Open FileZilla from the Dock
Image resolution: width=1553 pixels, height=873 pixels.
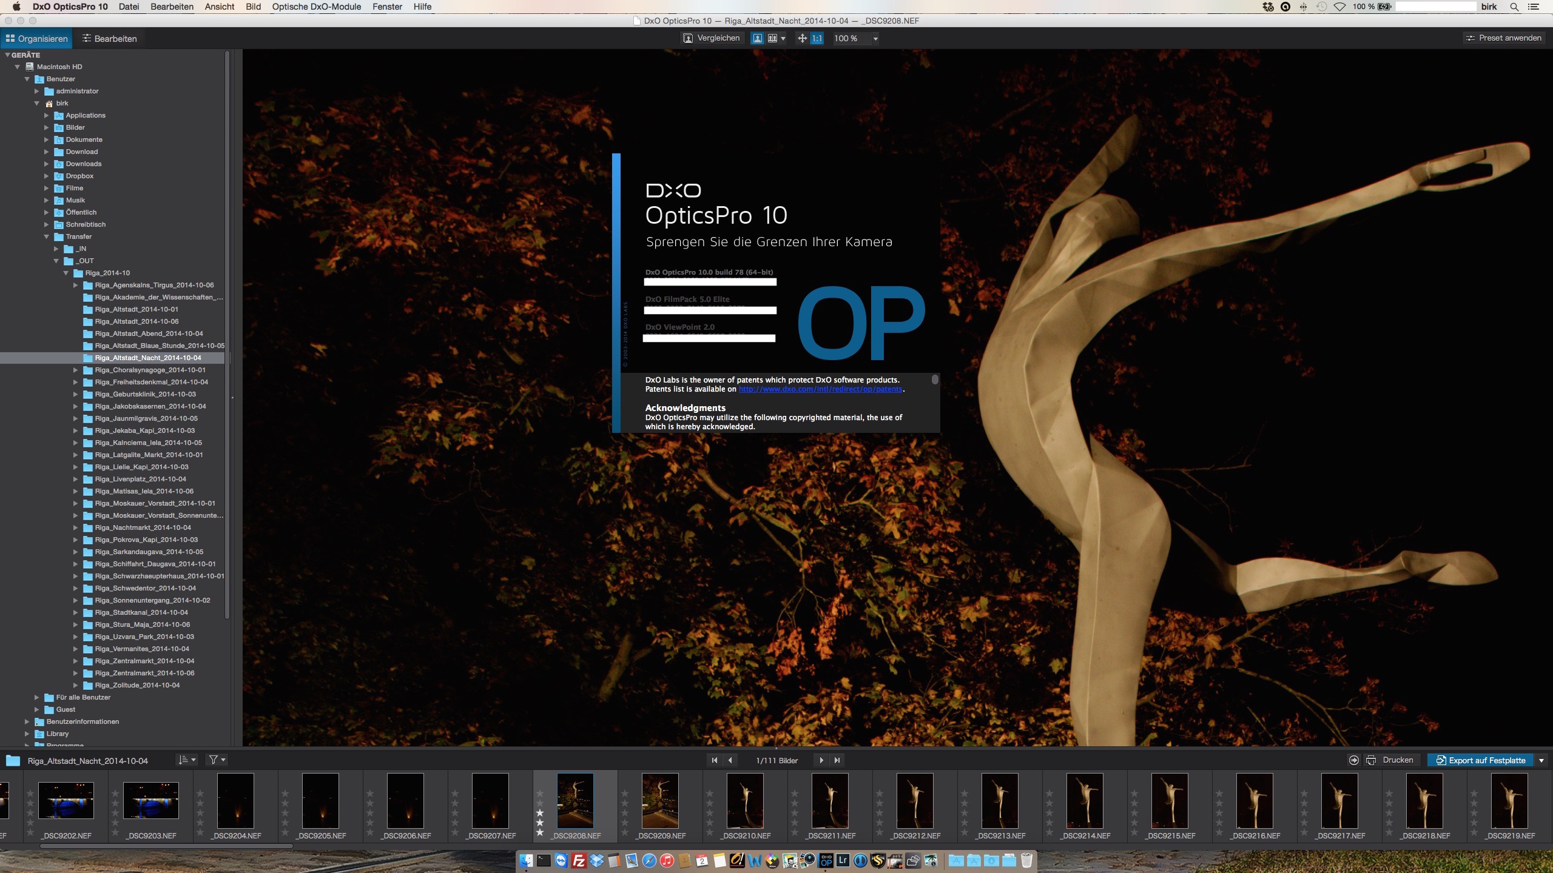click(x=579, y=860)
